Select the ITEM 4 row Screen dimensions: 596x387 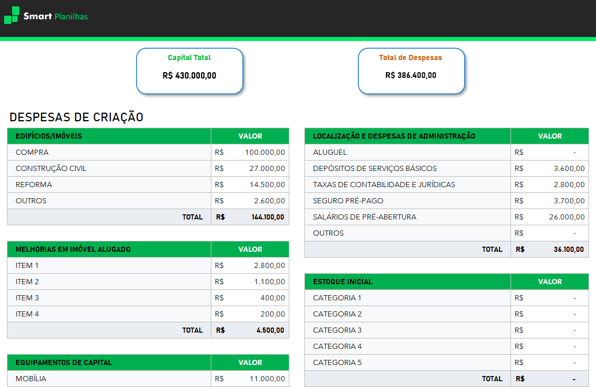[x=109, y=314]
